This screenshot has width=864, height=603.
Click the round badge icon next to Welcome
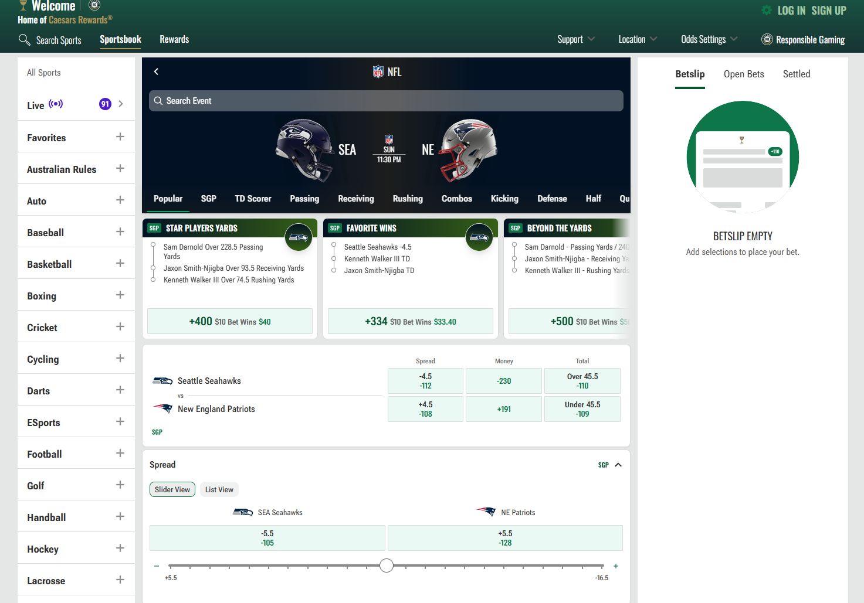click(x=94, y=5)
